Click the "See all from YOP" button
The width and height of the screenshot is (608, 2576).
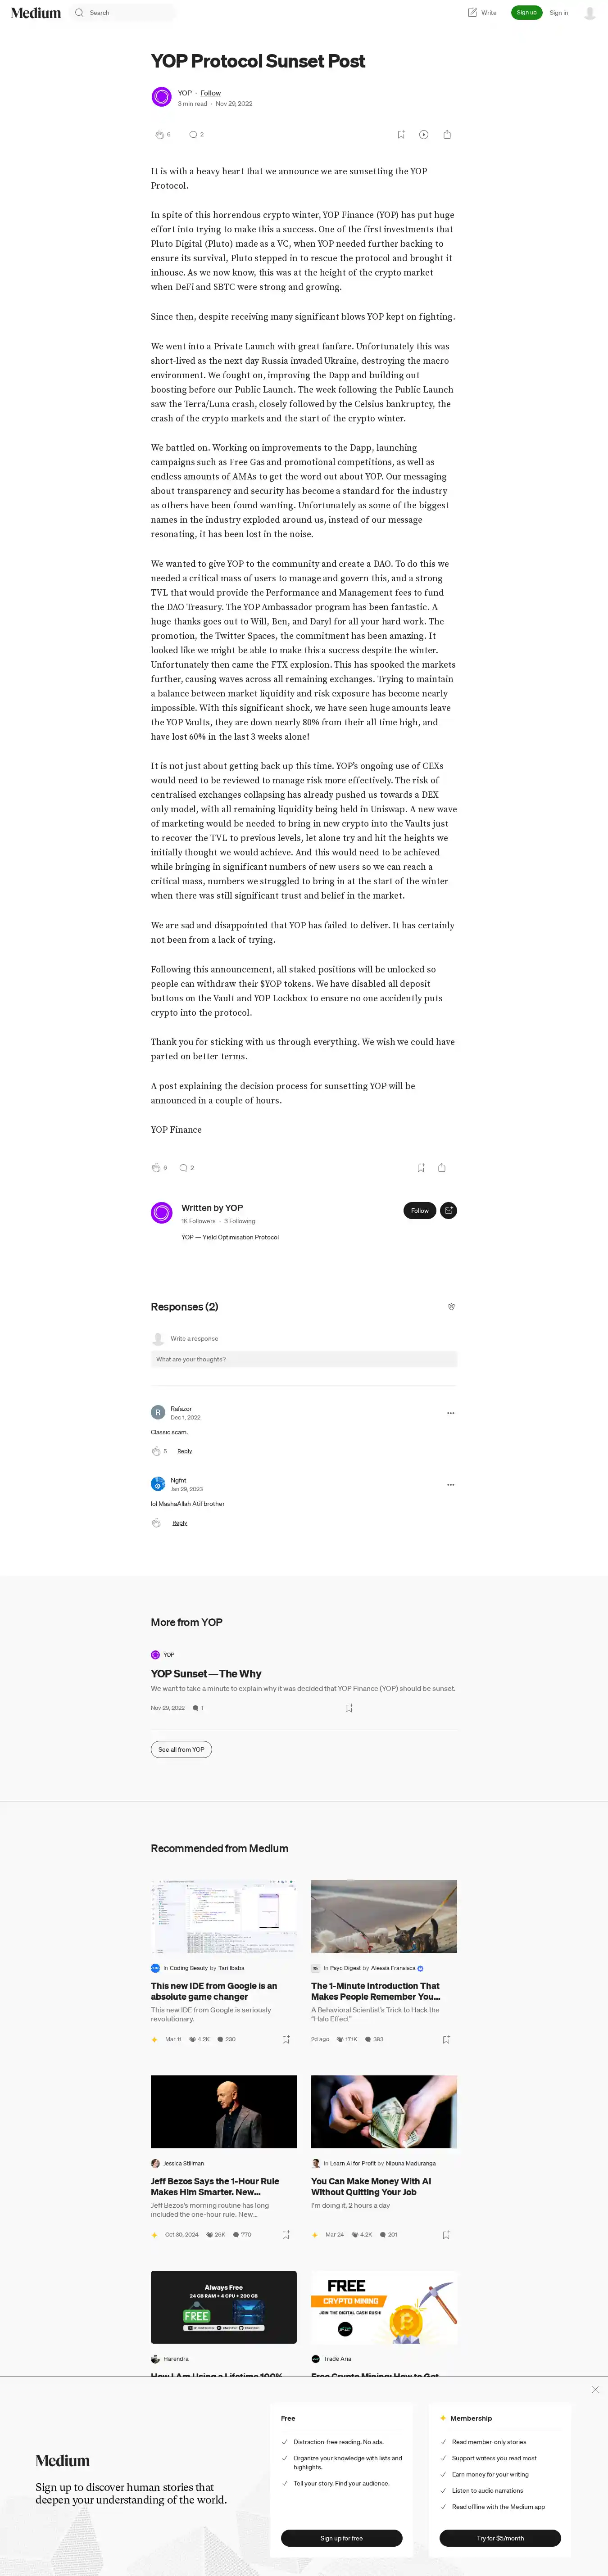(x=181, y=1749)
